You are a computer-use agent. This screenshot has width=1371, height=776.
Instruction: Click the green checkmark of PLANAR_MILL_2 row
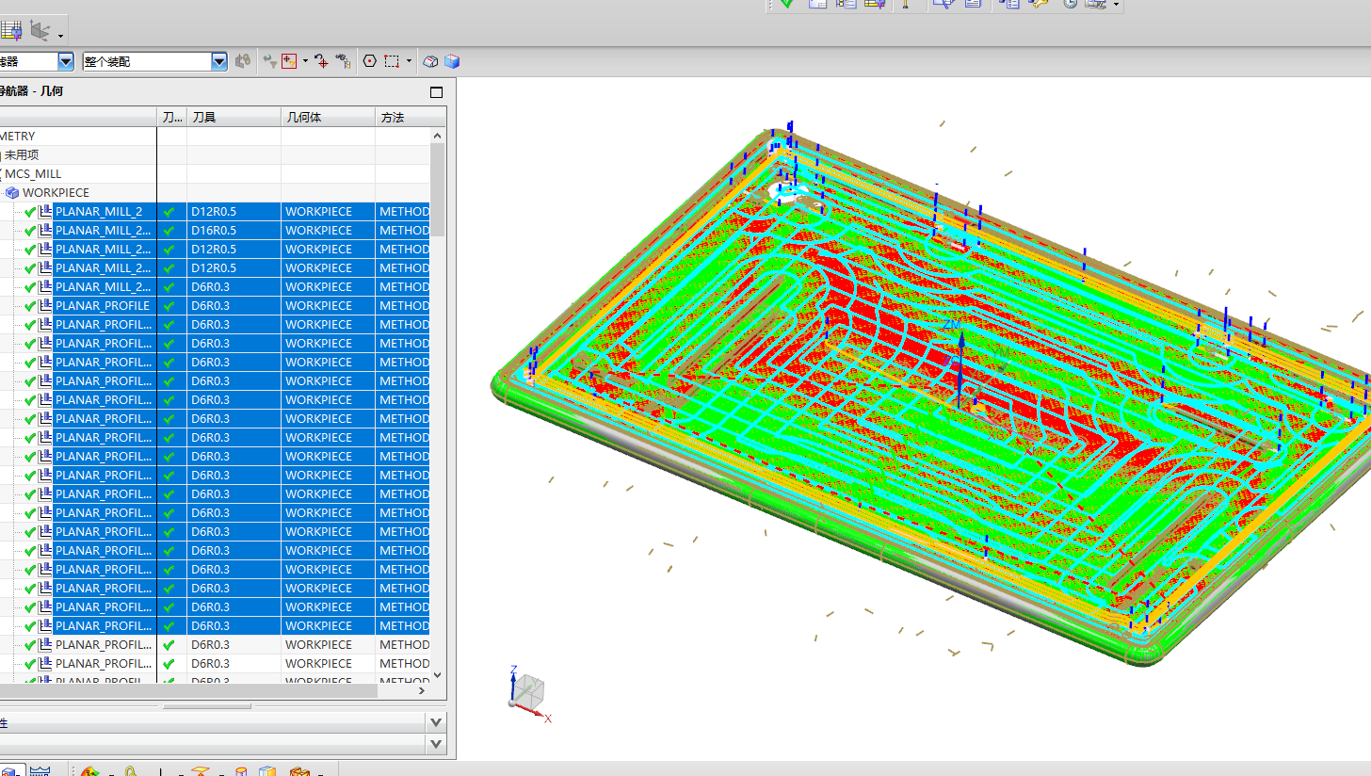[x=30, y=212]
